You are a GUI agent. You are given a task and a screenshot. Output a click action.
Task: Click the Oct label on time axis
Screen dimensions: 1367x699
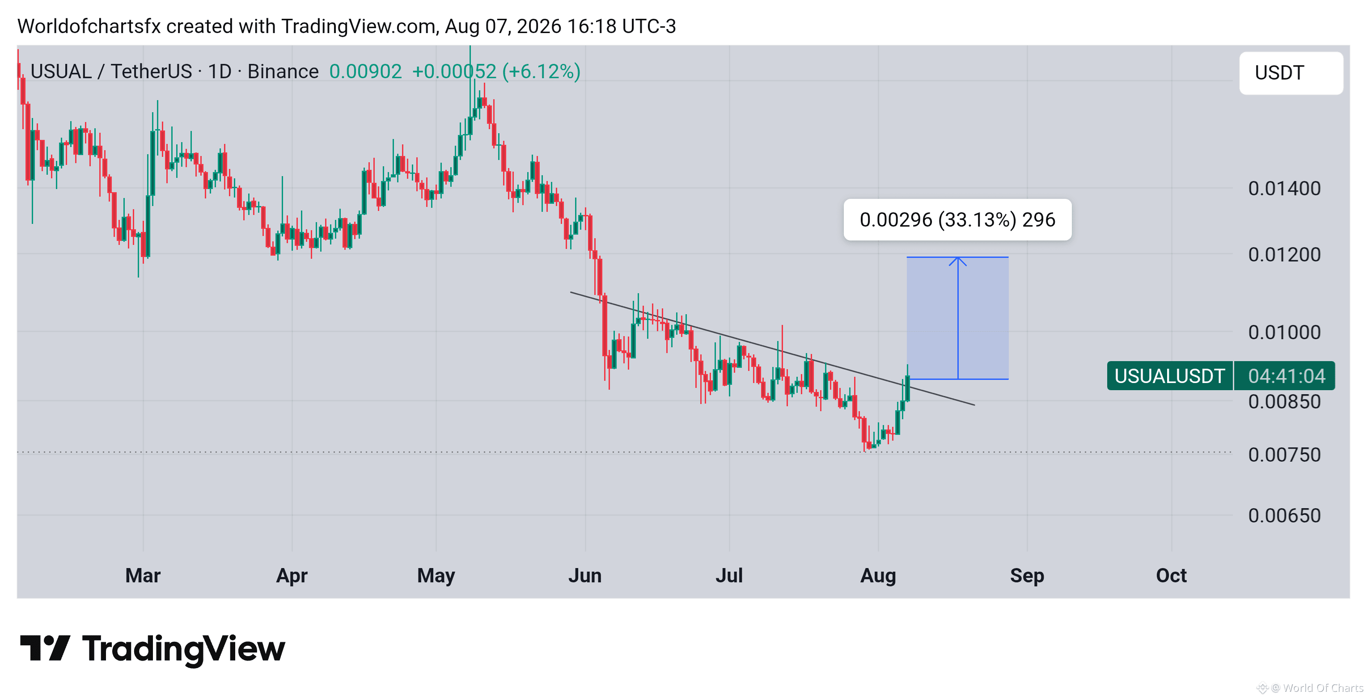[1171, 576]
